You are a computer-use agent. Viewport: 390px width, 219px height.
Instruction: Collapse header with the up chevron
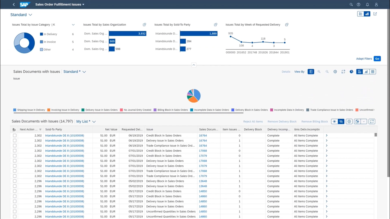[x=194, y=65]
